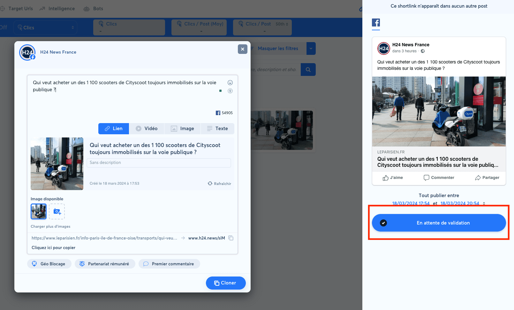Click the search field behind the dialog
514x310 pixels.
point(276,70)
